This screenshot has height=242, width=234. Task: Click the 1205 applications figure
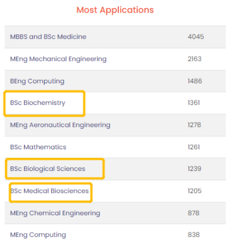tap(195, 191)
